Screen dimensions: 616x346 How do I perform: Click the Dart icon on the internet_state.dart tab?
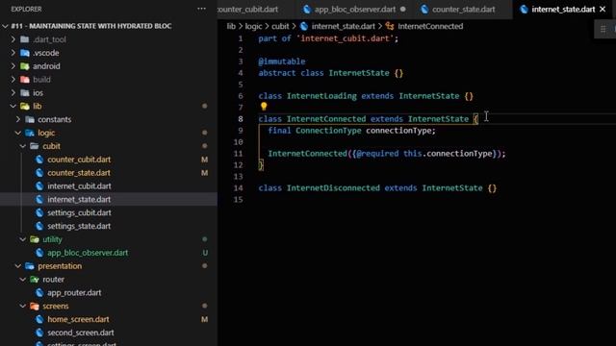(x=524, y=9)
